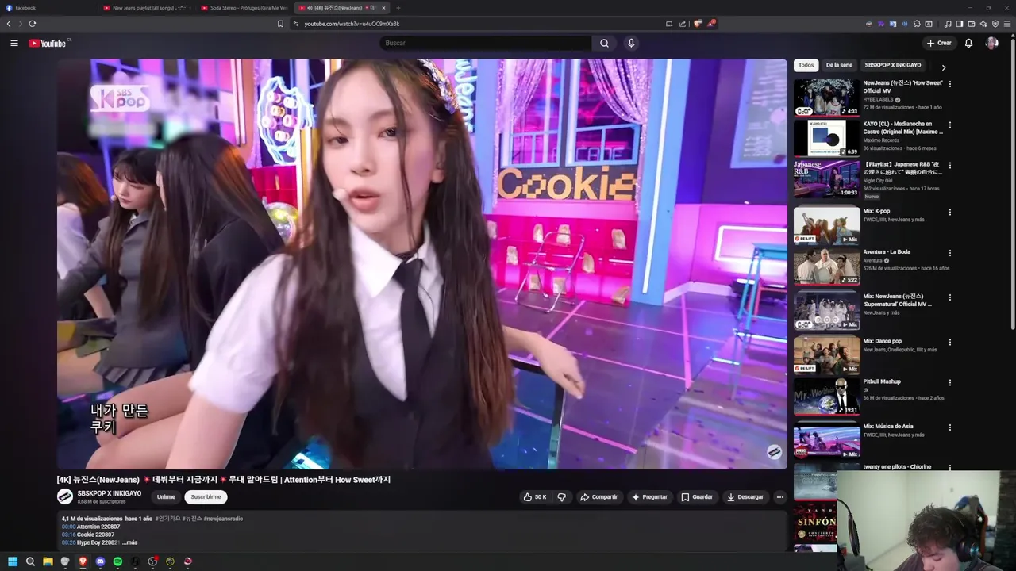The width and height of the screenshot is (1016, 571).
Task: Bookmark page using address bar bookmark icon
Action: (280, 24)
